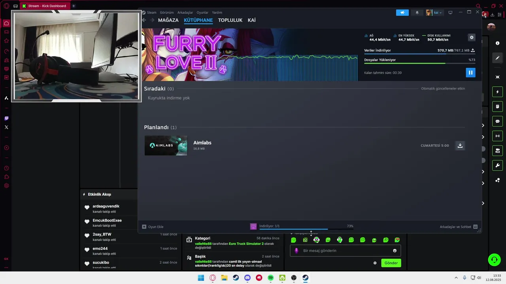506x284 pixels.
Task: Toggle the lightning activity feed panel
Action: (x=498, y=92)
